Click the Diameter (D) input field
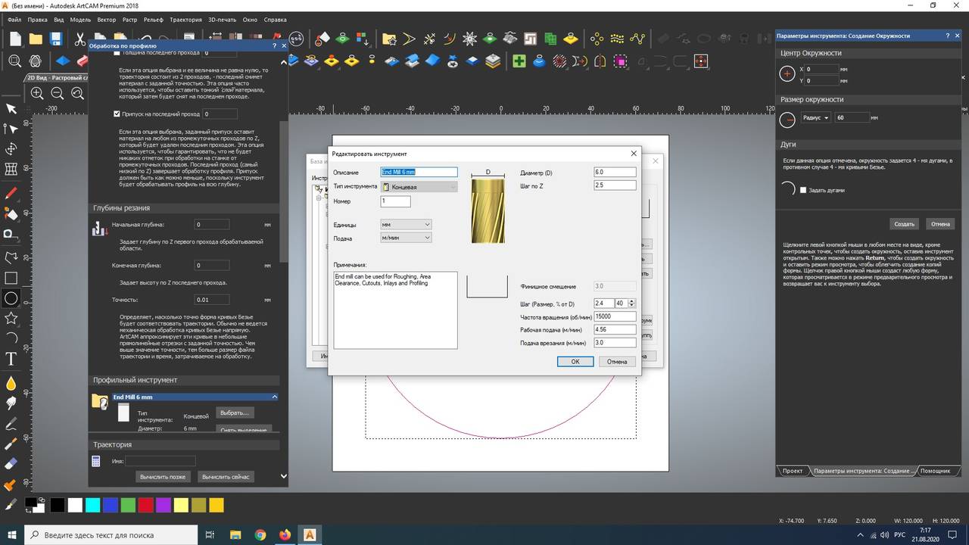The height and width of the screenshot is (545, 969). pos(615,173)
